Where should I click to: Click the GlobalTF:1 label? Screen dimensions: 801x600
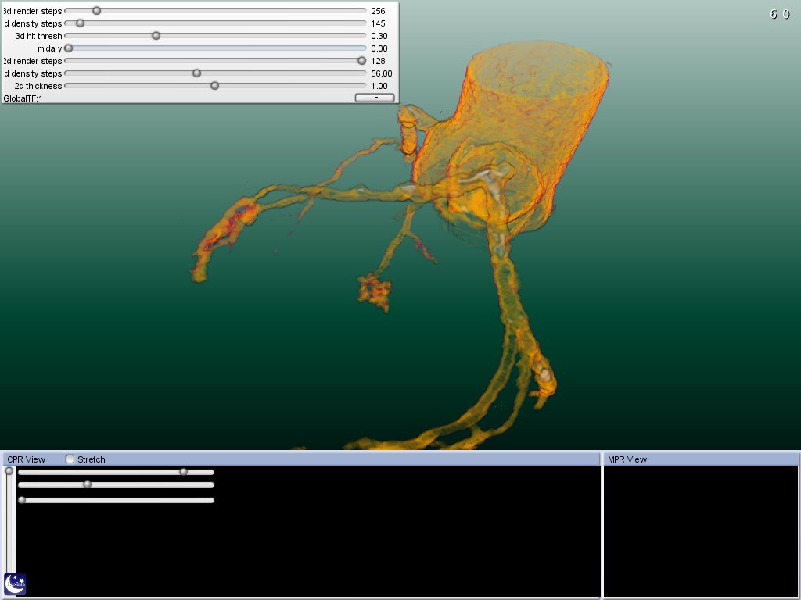23,98
